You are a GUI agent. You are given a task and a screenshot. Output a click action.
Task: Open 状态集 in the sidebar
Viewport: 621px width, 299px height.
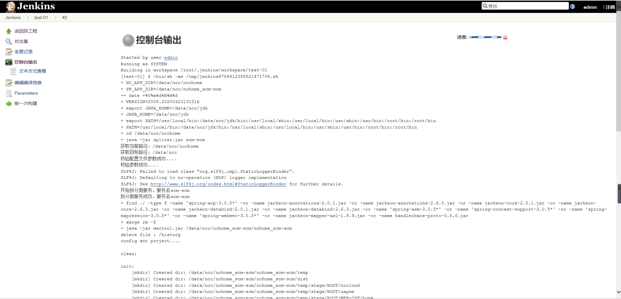(21, 41)
